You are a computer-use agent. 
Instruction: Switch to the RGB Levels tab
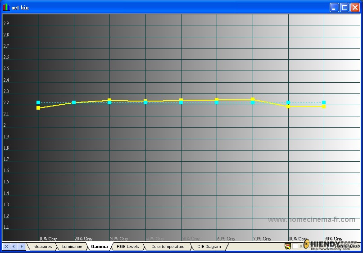pyautogui.click(x=128, y=247)
